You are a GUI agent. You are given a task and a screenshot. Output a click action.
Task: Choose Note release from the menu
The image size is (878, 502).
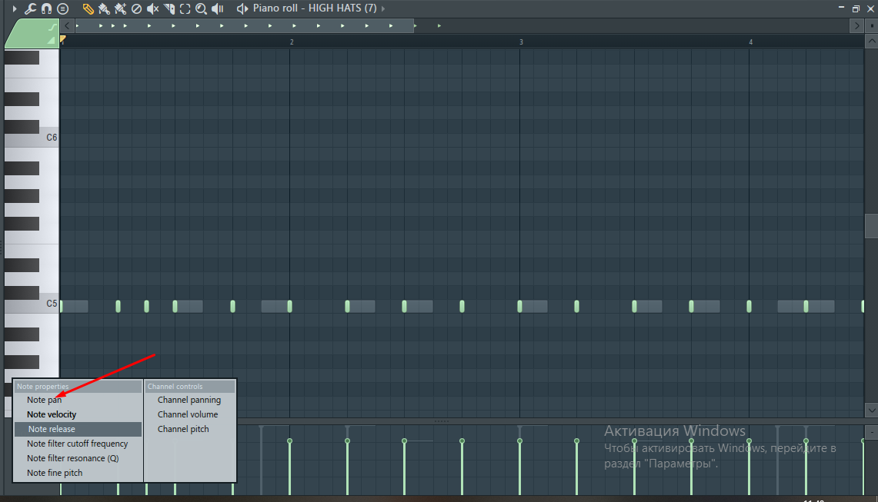point(78,429)
